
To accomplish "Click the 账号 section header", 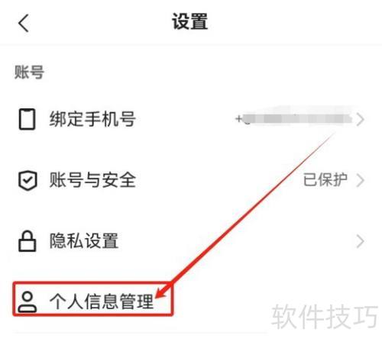I will tap(29, 73).
